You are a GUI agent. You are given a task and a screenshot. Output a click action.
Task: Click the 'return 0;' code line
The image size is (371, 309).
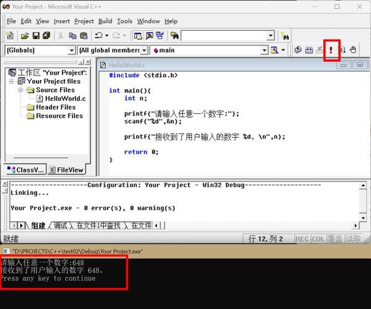point(141,152)
